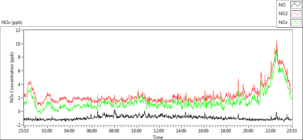The width and height of the screenshot is (303, 140).
Task: Click the 0 tick on y-axis
Action: (19, 111)
